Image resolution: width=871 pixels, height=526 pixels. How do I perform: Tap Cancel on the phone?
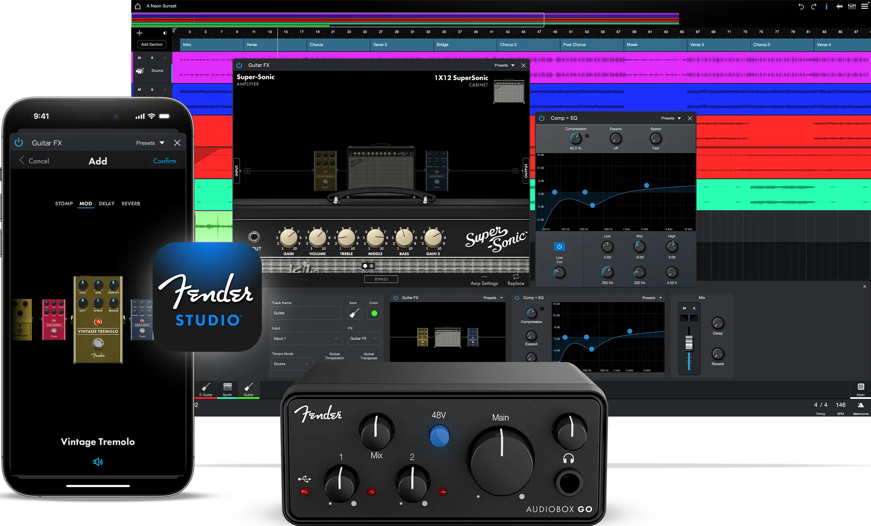[34, 161]
